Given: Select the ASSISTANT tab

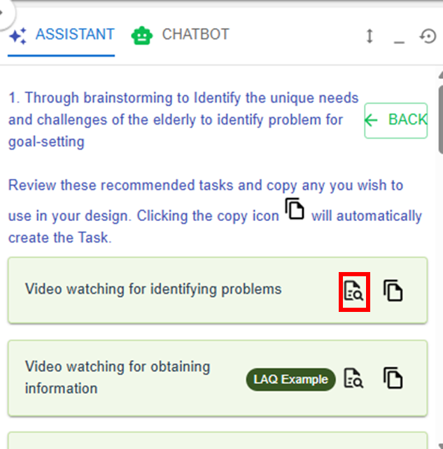Looking at the screenshot, I should [74, 34].
